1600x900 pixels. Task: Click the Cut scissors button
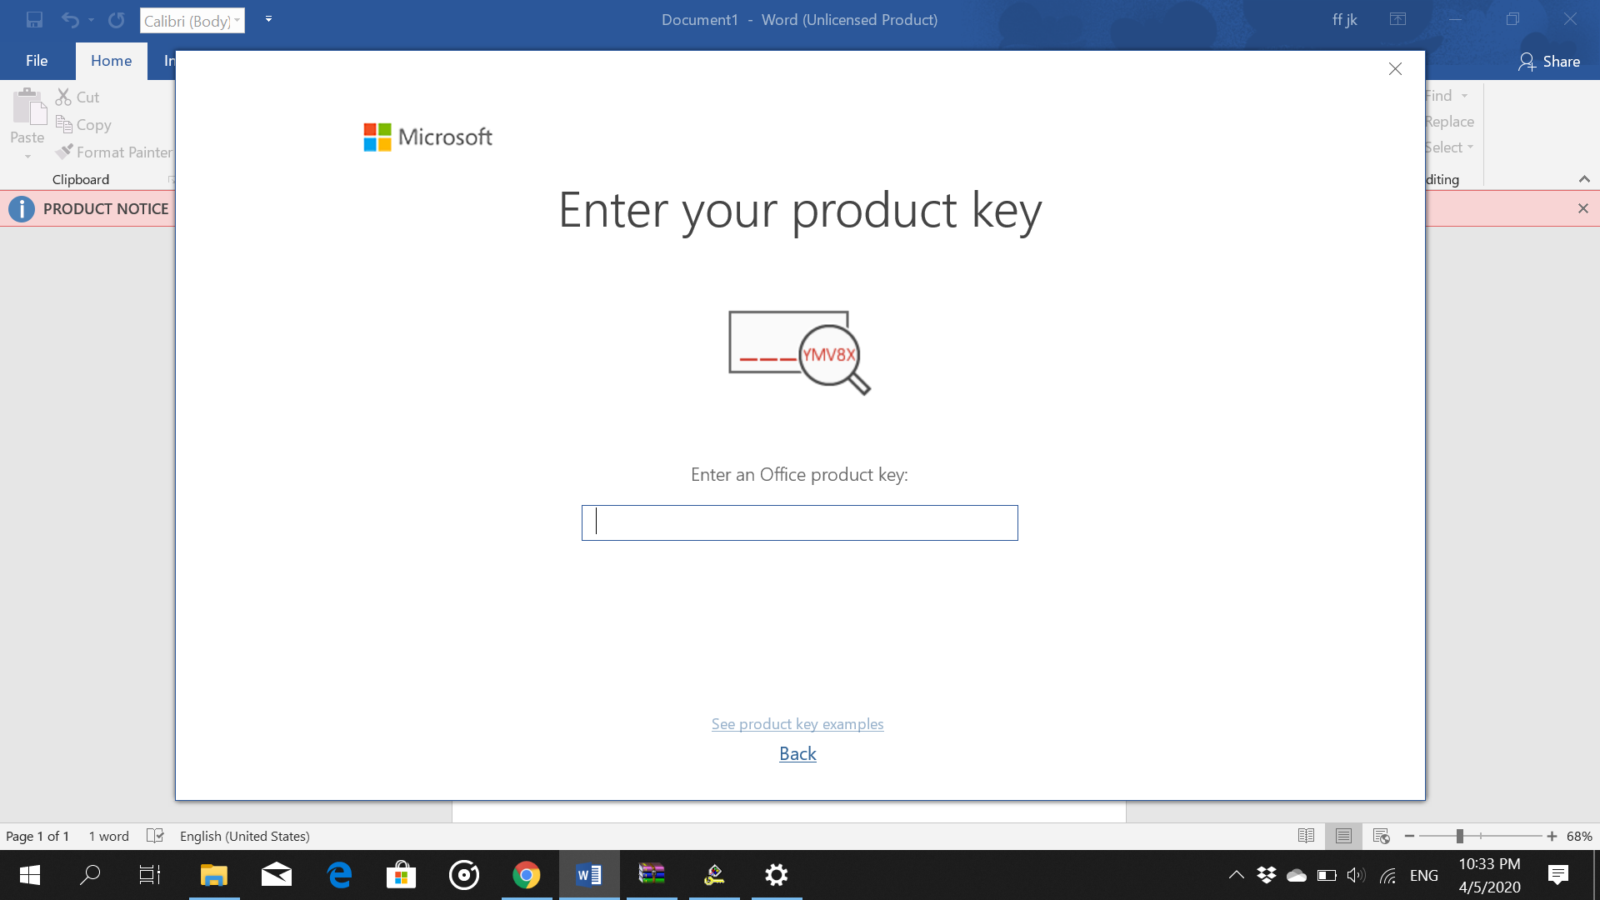(77, 97)
